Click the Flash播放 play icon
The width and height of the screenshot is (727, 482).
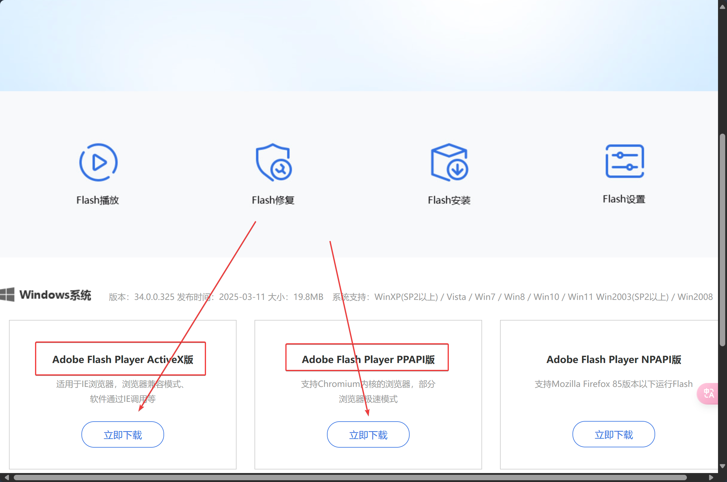pyautogui.click(x=98, y=162)
